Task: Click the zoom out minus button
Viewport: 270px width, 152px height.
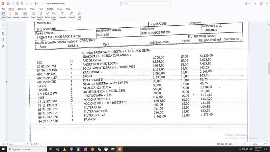Action: coord(233,144)
